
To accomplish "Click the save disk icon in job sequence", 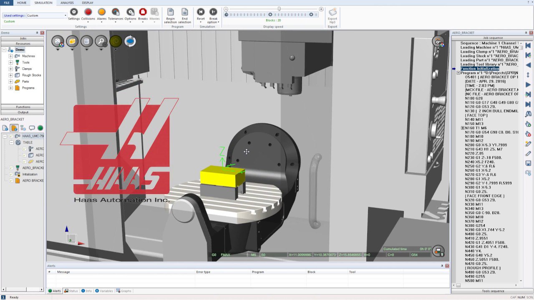I will click(528, 163).
